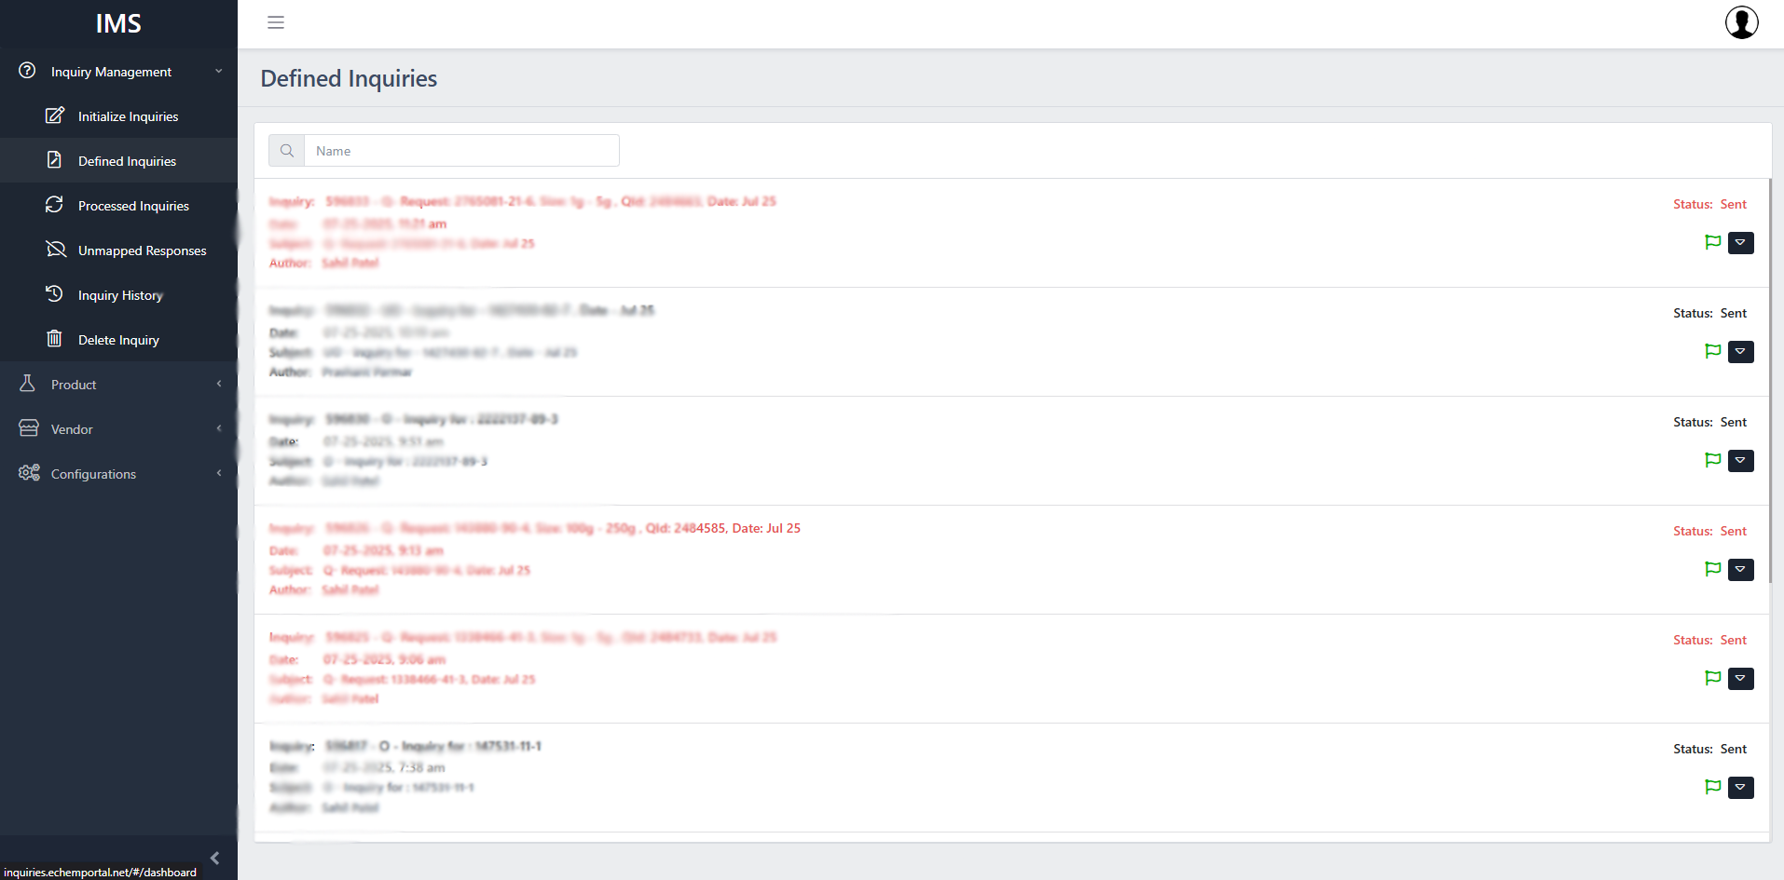Open the dropdown button on fourth inquiry
Viewport: 1784px width, 880px height.
click(1740, 570)
